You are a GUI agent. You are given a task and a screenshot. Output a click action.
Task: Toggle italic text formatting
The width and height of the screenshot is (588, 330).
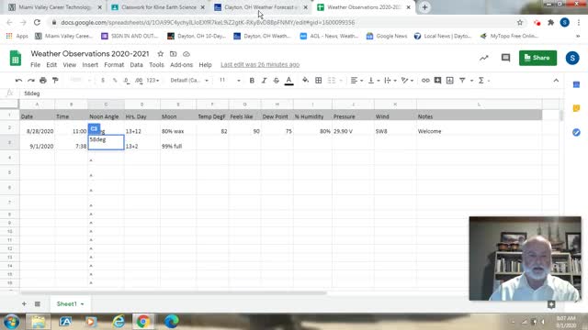(x=264, y=81)
